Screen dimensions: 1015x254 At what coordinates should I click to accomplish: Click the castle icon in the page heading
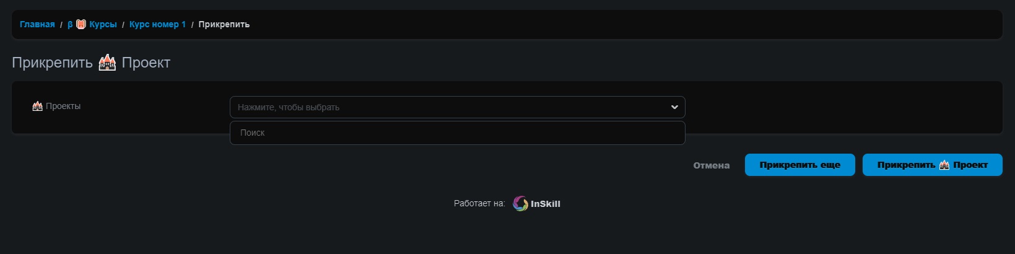107,63
